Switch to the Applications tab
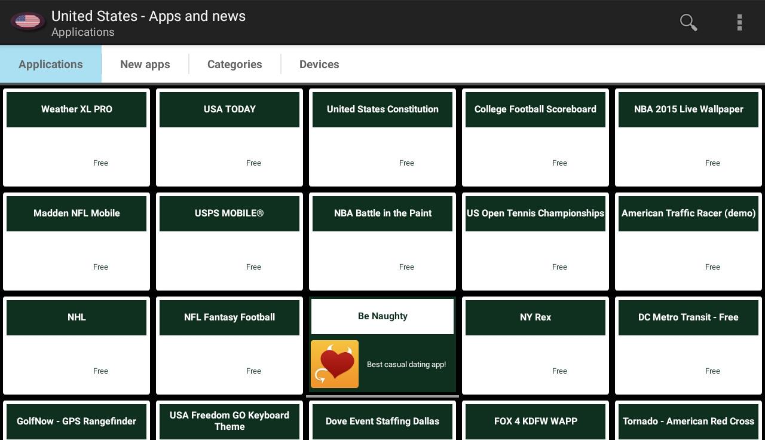 tap(51, 64)
